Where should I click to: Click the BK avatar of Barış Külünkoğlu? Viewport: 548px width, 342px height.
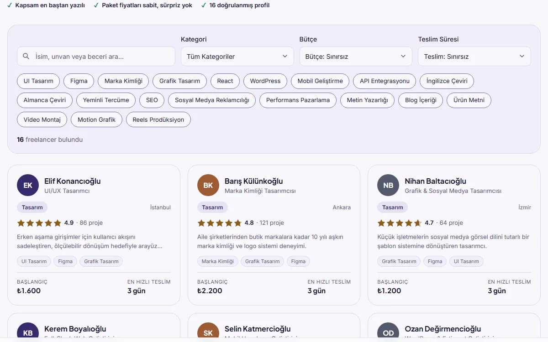click(x=208, y=185)
